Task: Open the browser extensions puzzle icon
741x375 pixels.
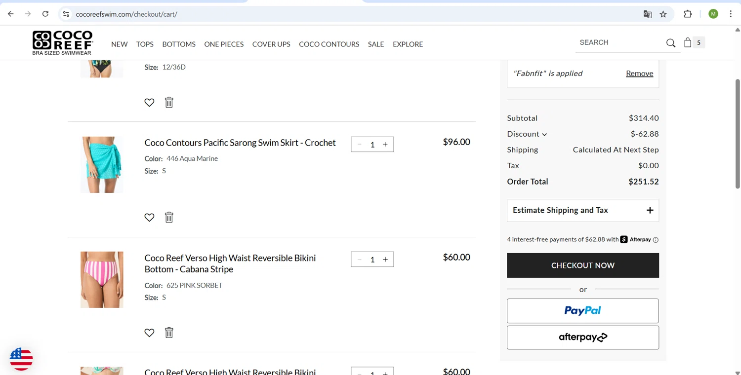Action: [x=688, y=14]
